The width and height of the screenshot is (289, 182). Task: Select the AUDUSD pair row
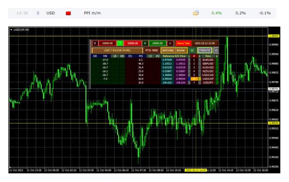[x=208, y=67]
